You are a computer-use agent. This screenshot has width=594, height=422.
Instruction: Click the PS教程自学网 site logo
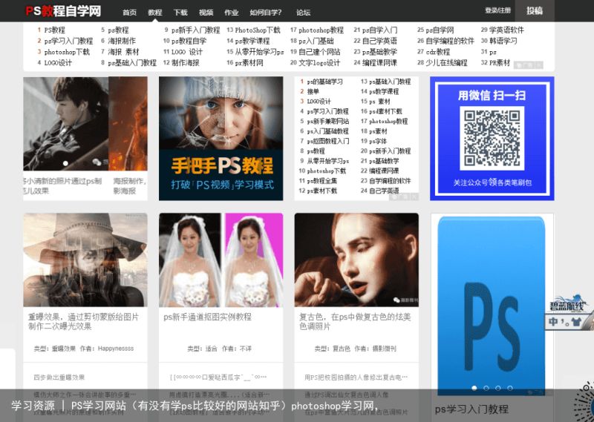(x=63, y=11)
